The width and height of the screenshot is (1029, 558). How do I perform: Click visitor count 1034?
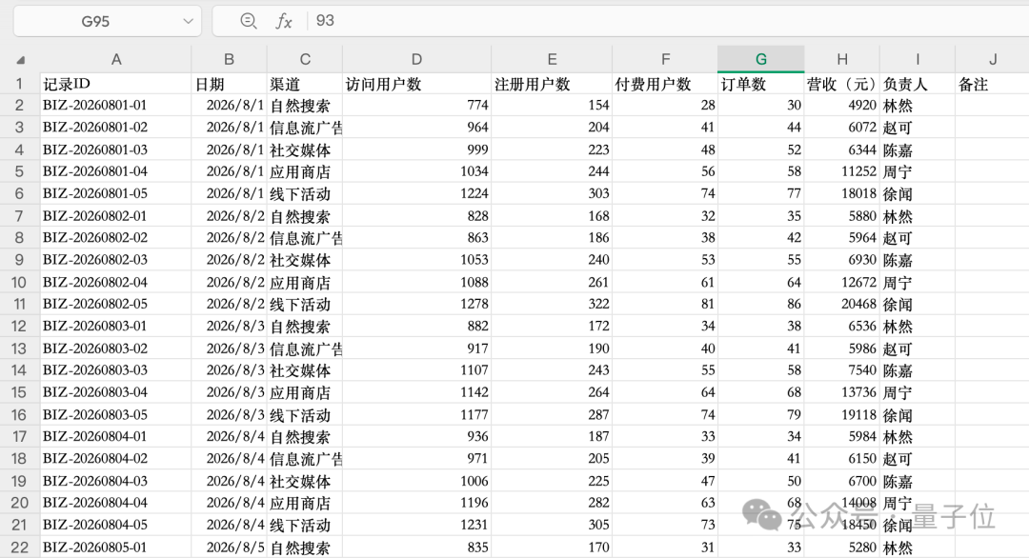pos(416,171)
